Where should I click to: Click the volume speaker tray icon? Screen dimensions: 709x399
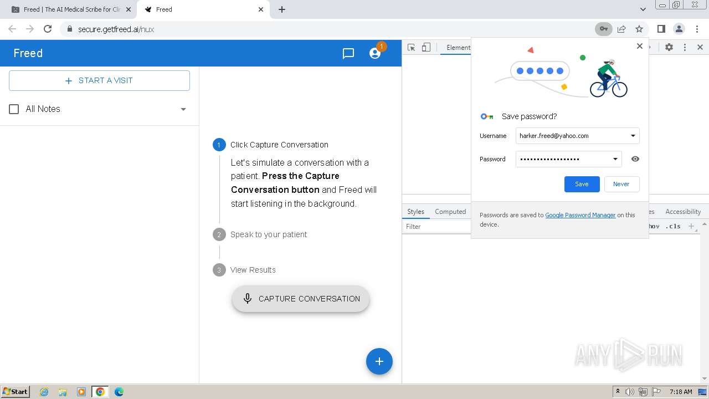pyautogui.click(x=630, y=392)
